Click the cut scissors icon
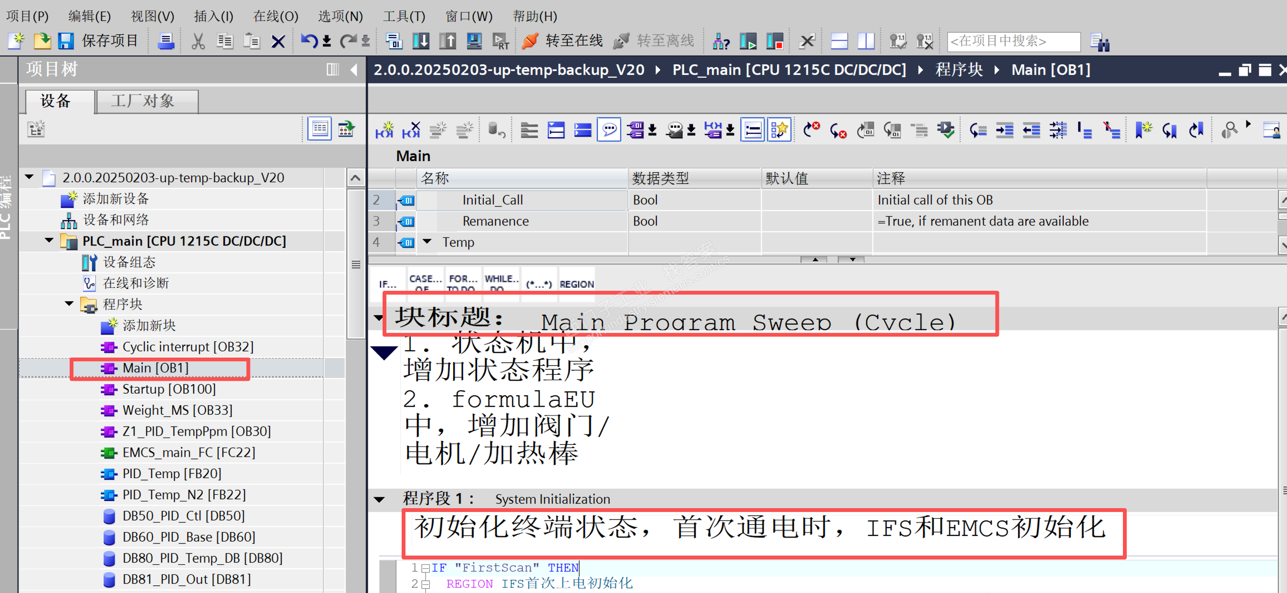The width and height of the screenshot is (1287, 593). click(x=198, y=41)
